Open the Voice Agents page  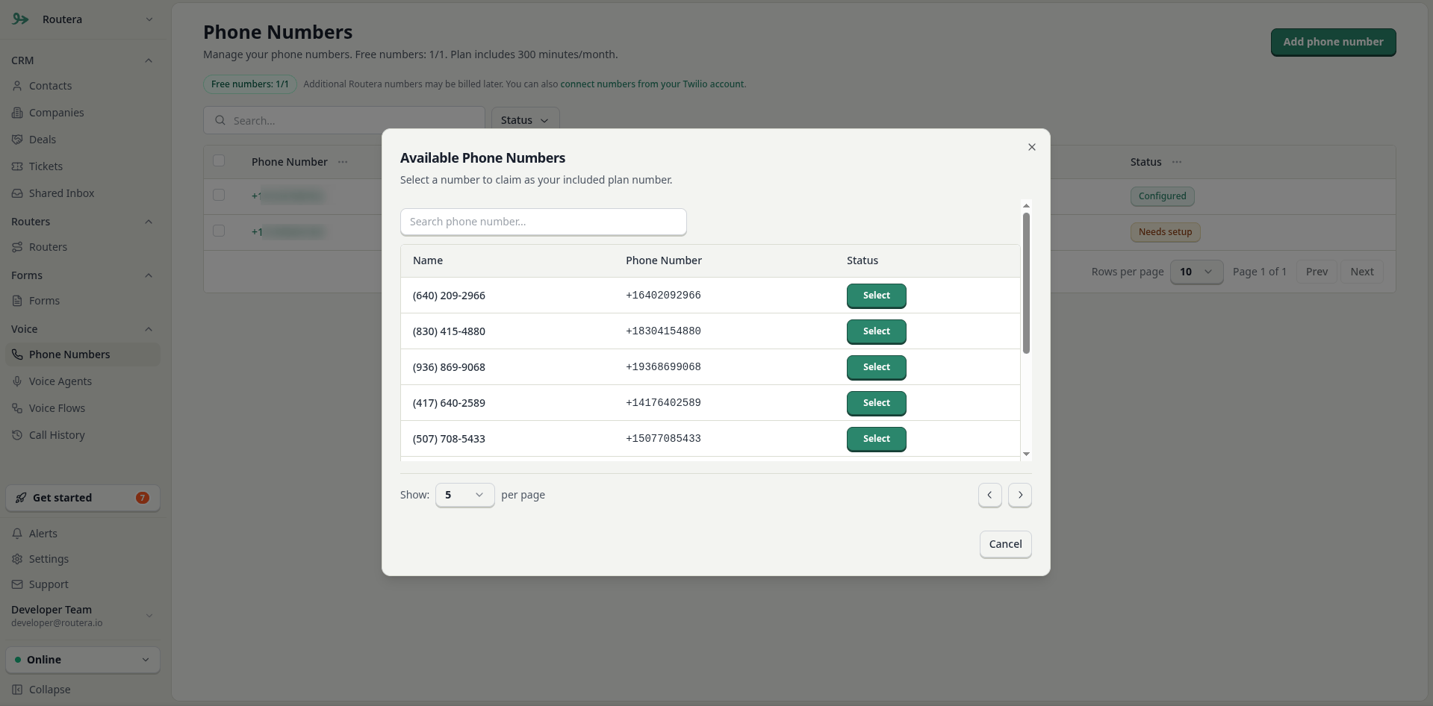(x=82, y=381)
